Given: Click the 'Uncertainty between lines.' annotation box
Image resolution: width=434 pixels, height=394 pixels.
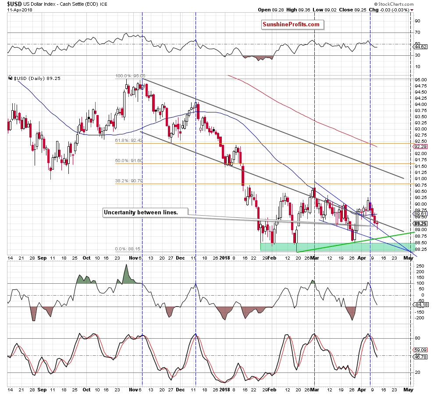Looking at the screenshot, I should [145, 213].
